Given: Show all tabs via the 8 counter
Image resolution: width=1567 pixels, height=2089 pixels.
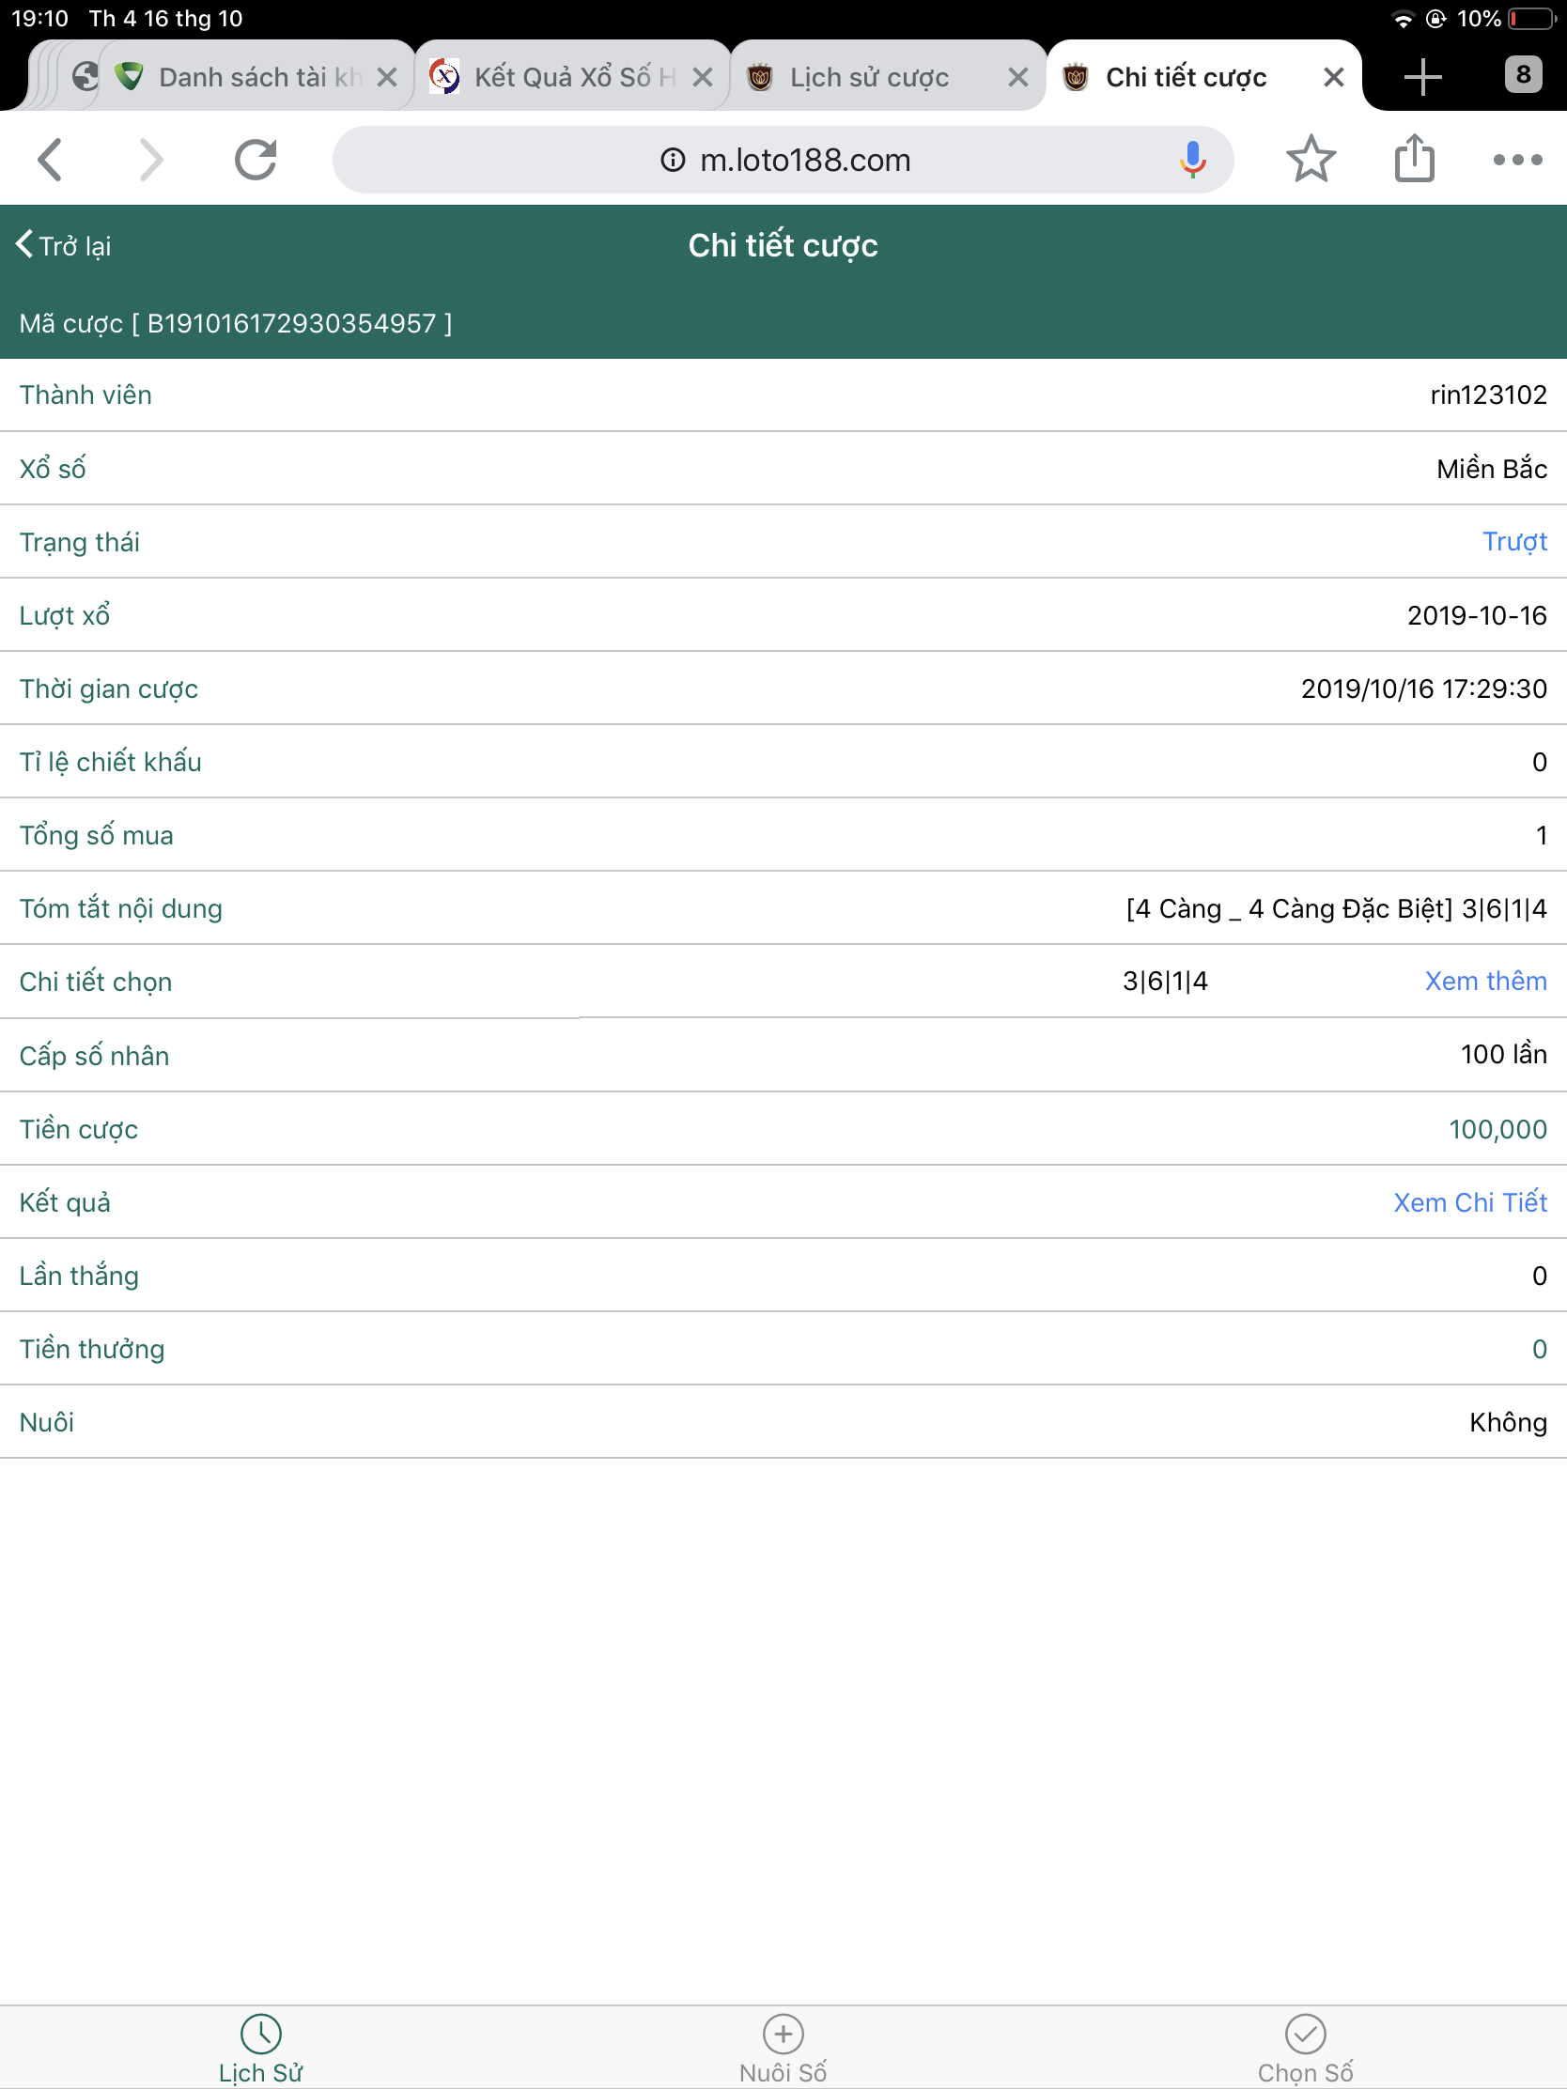Looking at the screenshot, I should (1523, 74).
